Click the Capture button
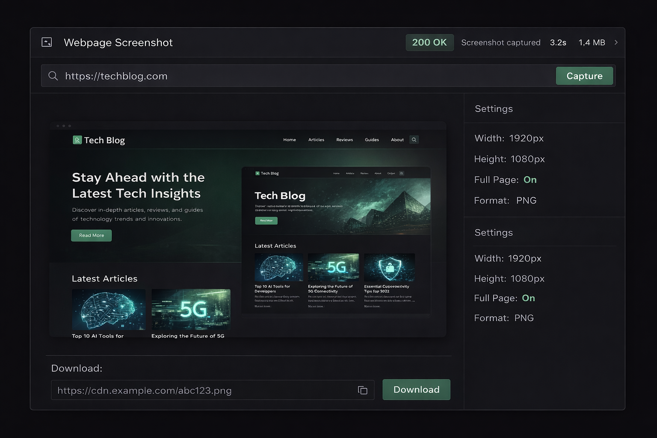Viewport: 657px width, 438px height. click(x=584, y=76)
